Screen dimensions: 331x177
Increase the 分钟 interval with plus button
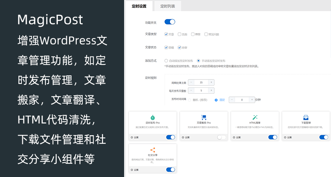click(252, 99)
